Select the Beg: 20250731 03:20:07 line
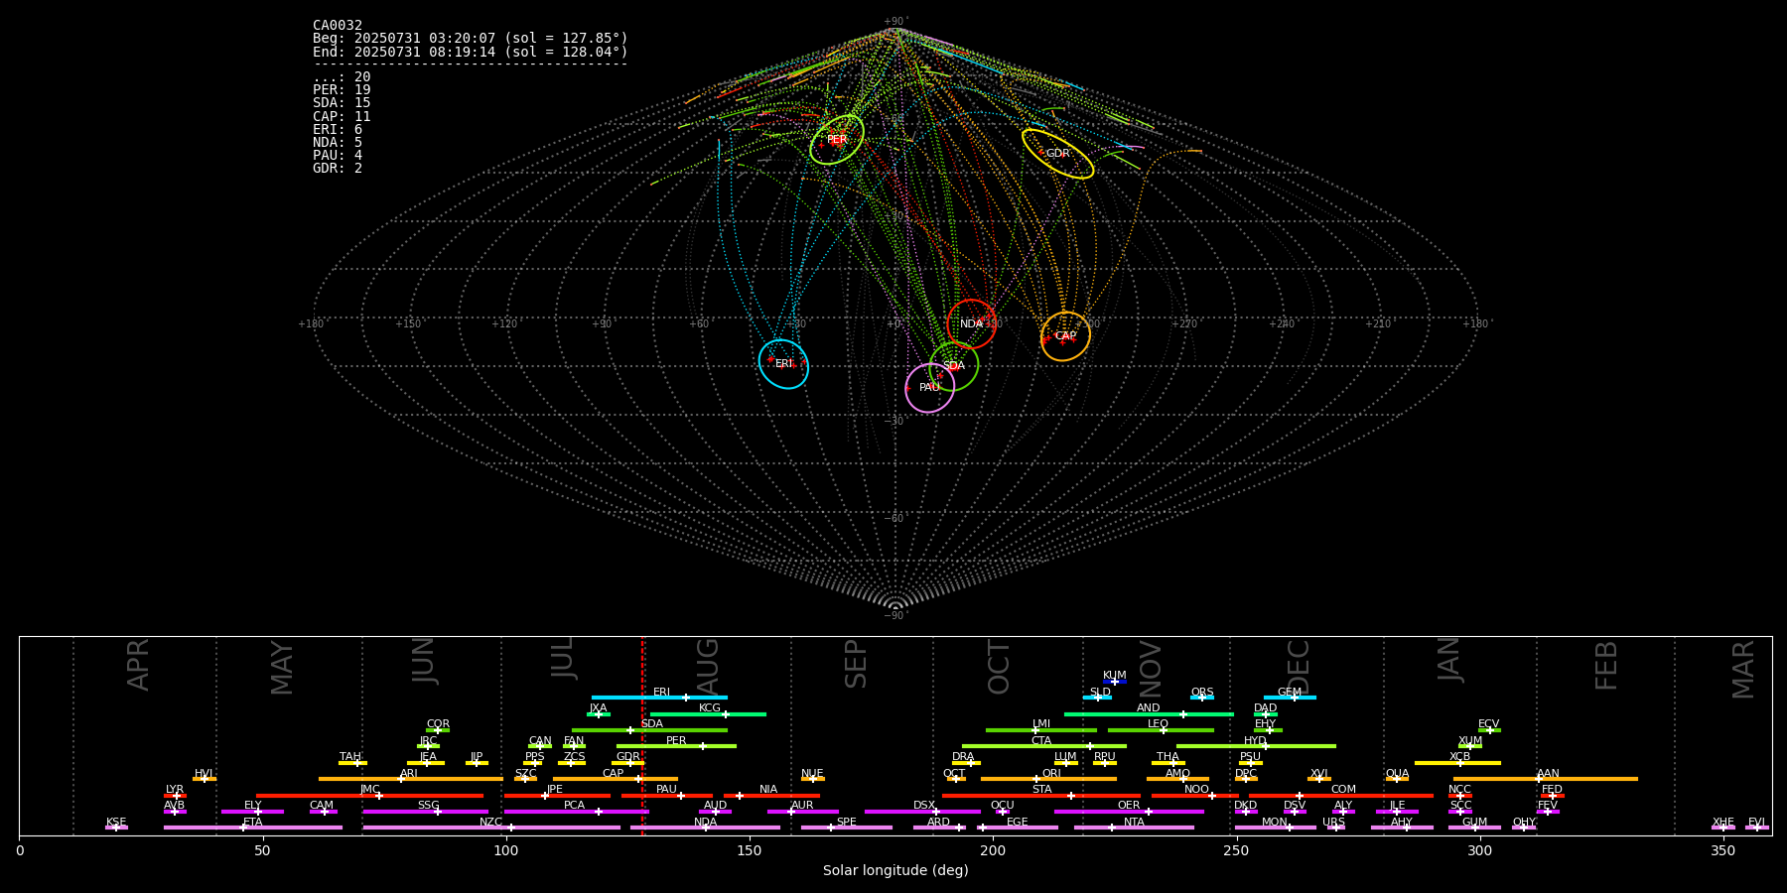The width and height of the screenshot is (1787, 893). (471, 39)
